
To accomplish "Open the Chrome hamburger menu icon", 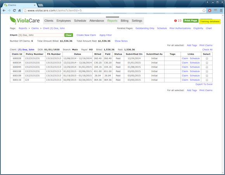I will (x=221, y=10).
